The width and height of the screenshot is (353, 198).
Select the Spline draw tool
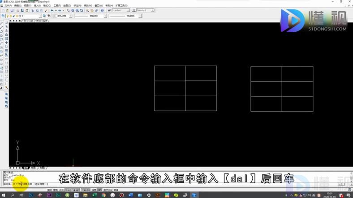[x=2, y=55]
